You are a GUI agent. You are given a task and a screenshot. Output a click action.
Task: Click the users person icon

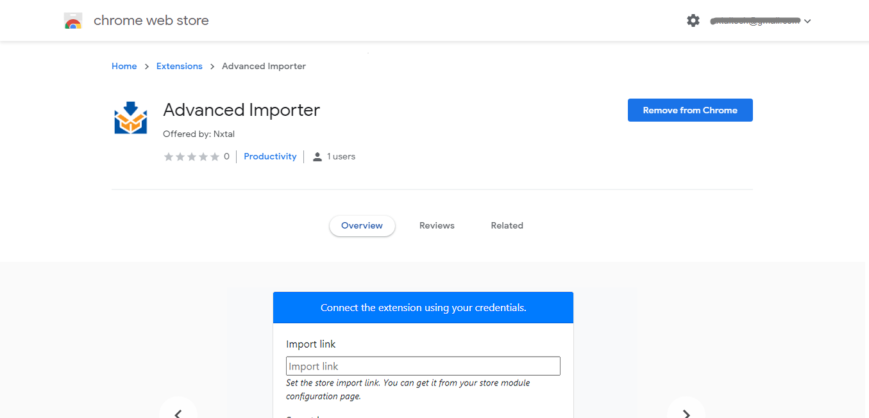(317, 157)
